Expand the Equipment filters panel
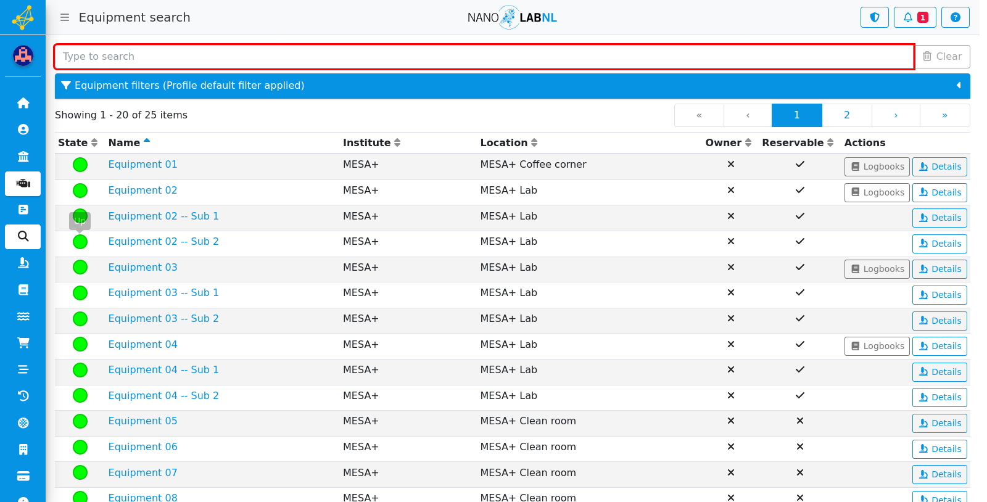The width and height of the screenshot is (987, 502). tap(512, 86)
